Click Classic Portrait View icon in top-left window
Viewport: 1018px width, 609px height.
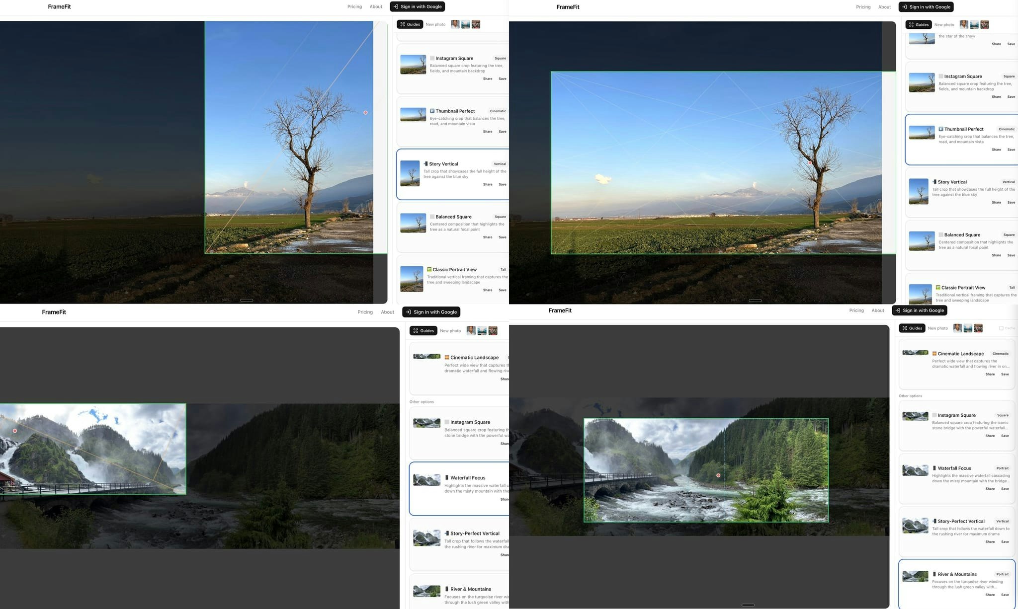click(x=429, y=270)
